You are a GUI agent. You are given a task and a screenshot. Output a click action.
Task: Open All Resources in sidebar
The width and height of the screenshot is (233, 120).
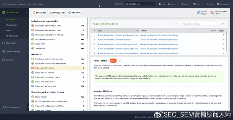coord(12,36)
